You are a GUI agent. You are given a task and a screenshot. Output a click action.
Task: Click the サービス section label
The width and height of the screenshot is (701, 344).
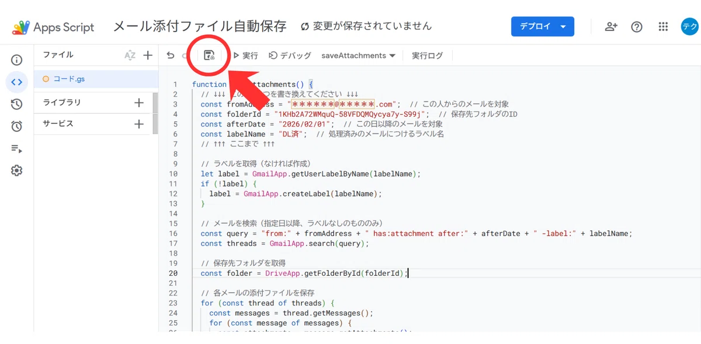tap(58, 124)
